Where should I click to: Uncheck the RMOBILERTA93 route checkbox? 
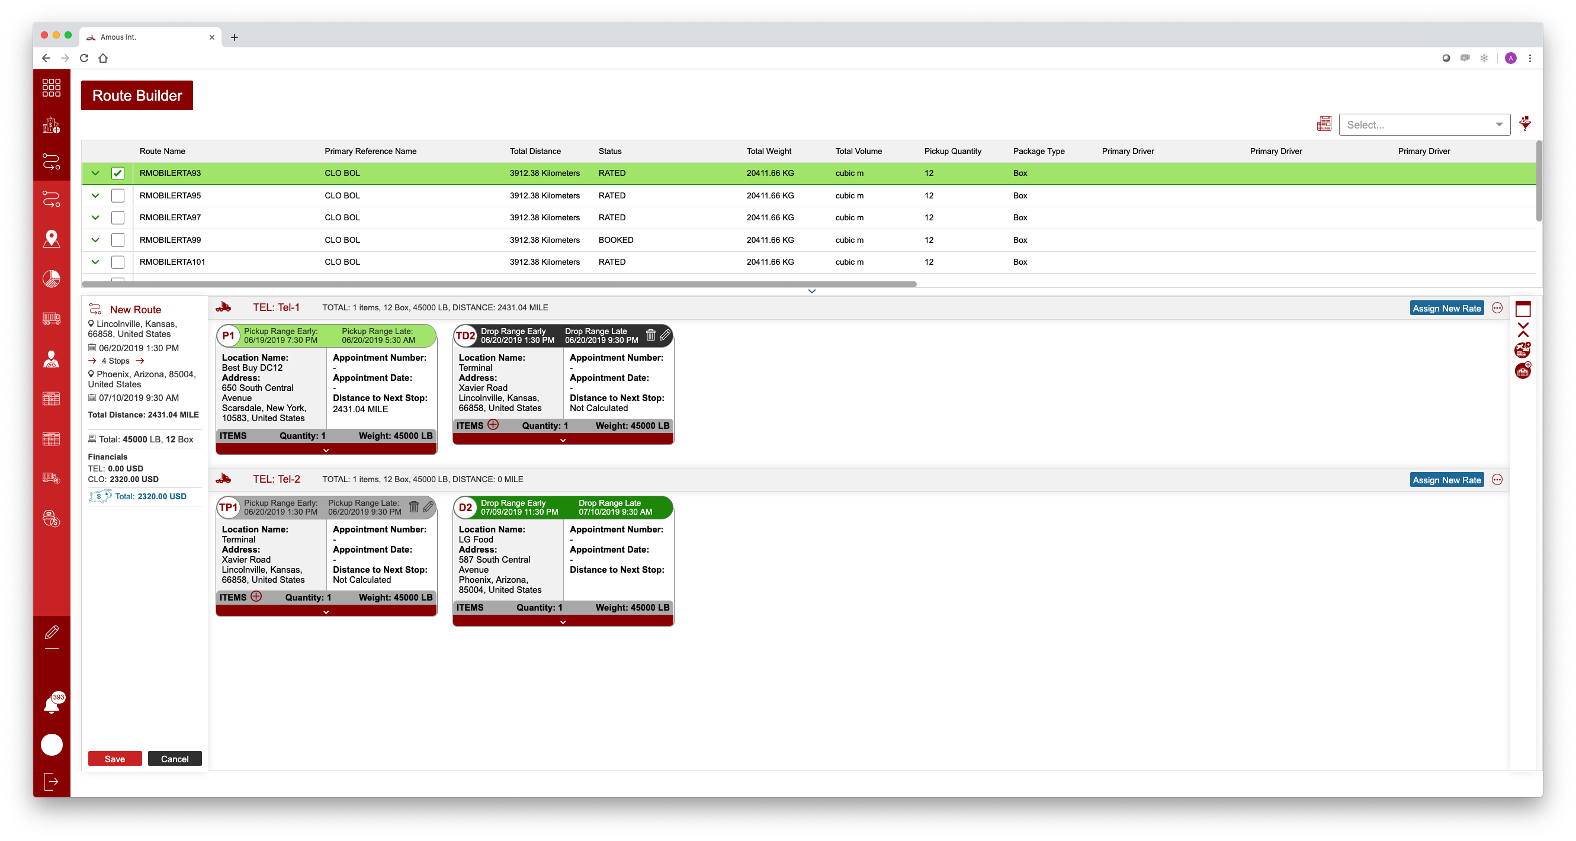pyautogui.click(x=117, y=173)
